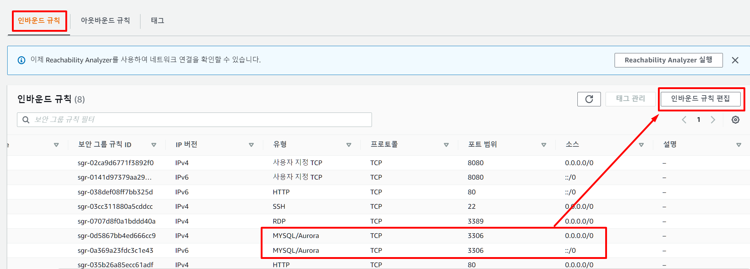Click source 0.0.0.0/0 in the RDP row
Screen dimensions: 750x269
tap(579, 221)
